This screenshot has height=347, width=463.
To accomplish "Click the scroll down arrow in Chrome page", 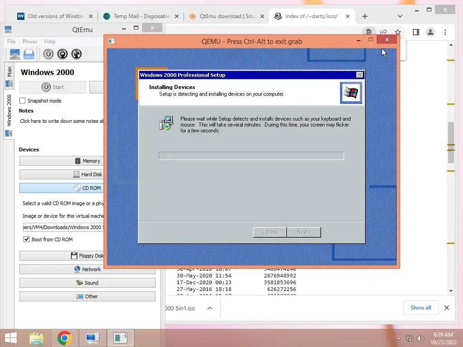I will click(x=451, y=291).
